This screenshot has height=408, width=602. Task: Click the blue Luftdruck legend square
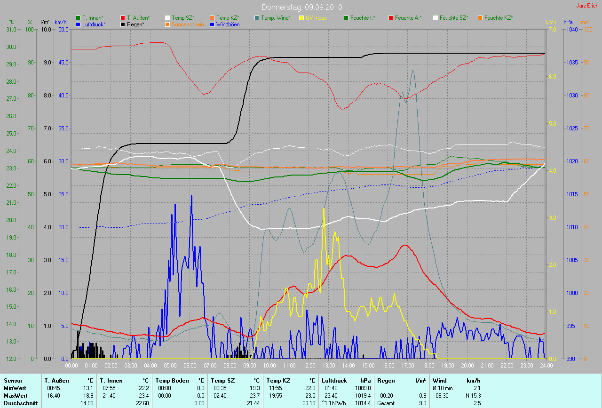click(78, 24)
